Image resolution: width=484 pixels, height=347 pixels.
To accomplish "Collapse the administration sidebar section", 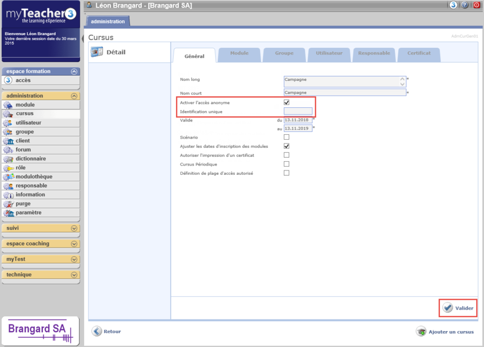I will click(74, 96).
